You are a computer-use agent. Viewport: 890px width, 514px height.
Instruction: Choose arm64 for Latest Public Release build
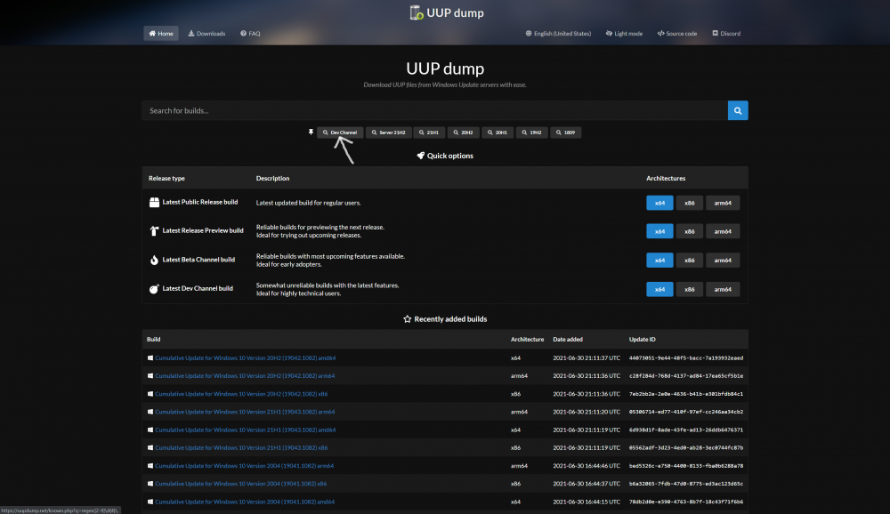(x=723, y=203)
